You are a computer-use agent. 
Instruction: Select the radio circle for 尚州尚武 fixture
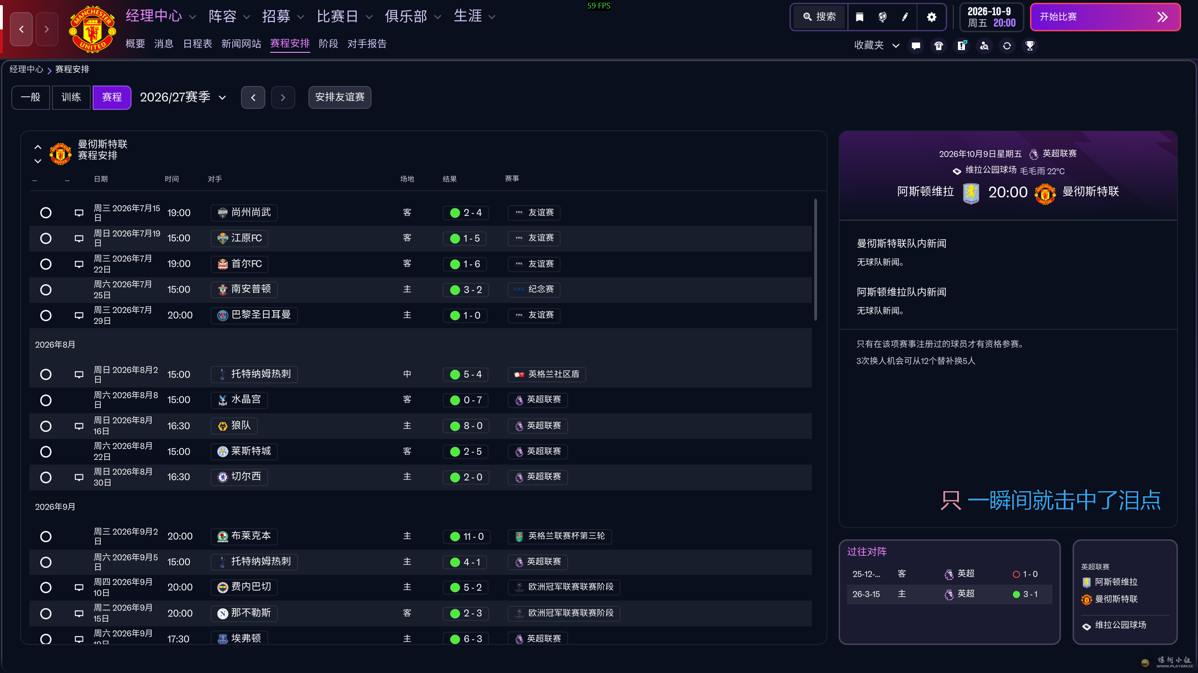(46, 213)
